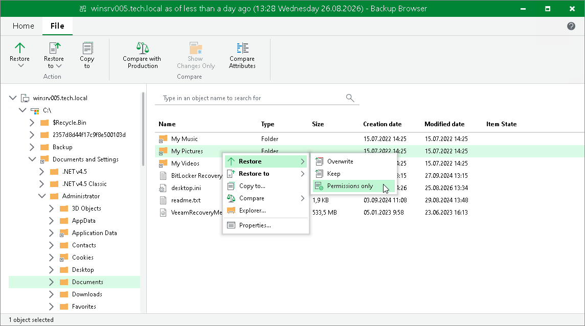
Task: Select Explorer... in context menu
Action: (265, 211)
